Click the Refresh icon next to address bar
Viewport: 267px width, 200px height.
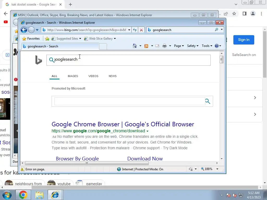135,30
